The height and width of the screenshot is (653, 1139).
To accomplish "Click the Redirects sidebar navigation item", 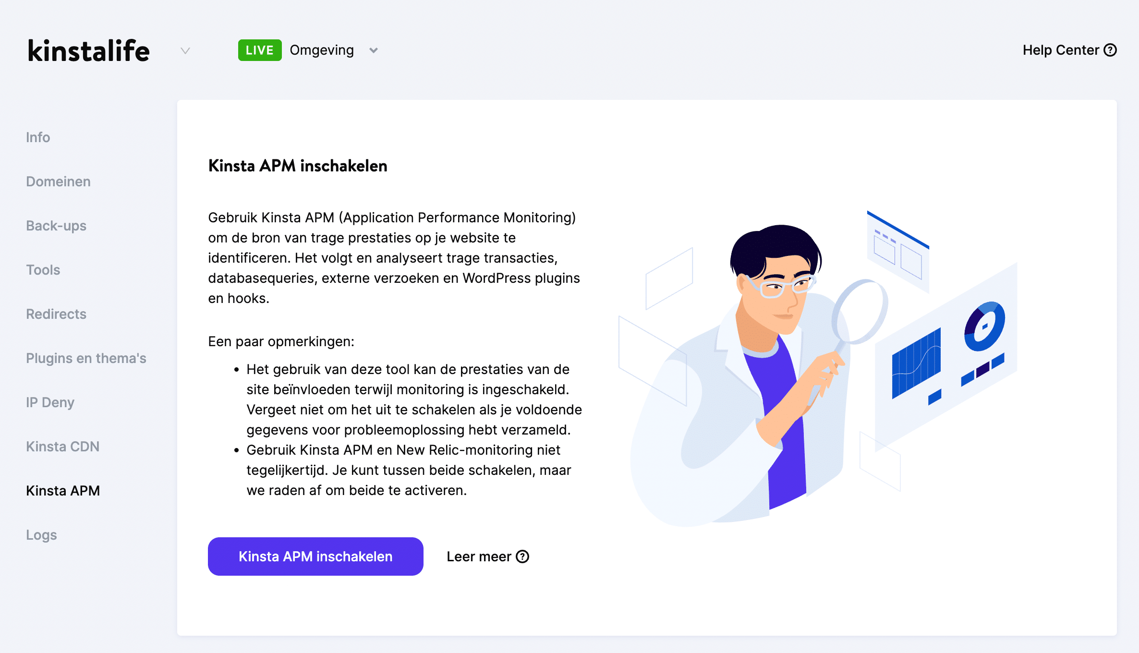I will [x=56, y=314].
